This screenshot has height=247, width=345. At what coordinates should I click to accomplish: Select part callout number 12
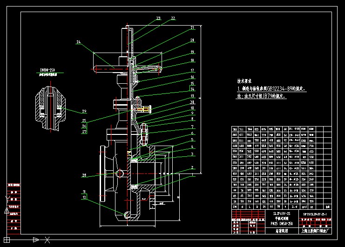click(84, 197)
